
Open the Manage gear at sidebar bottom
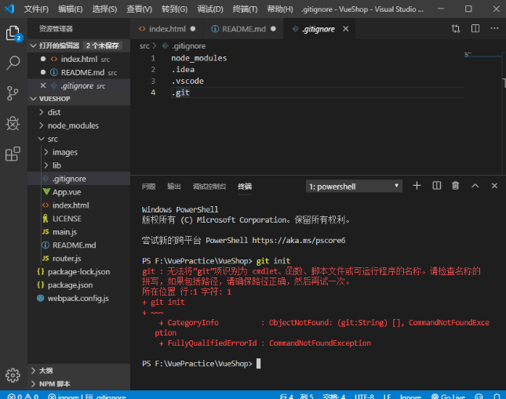click(13, 375)
